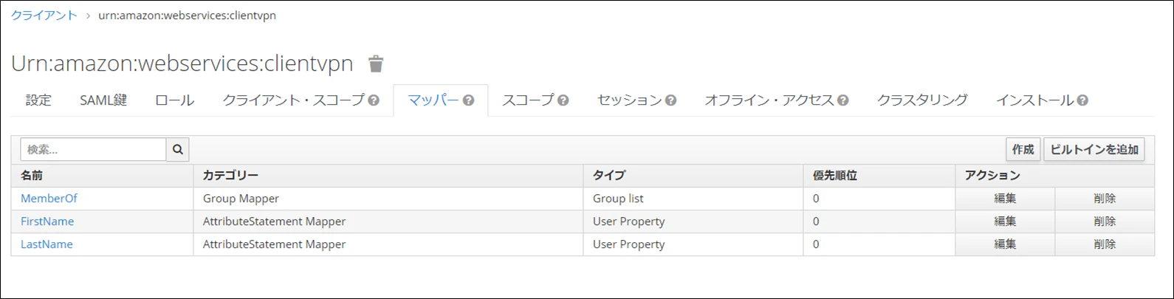Click the magnifier search icon button
The height and width of the screenshot is (299, 1174).
[178, 149]
